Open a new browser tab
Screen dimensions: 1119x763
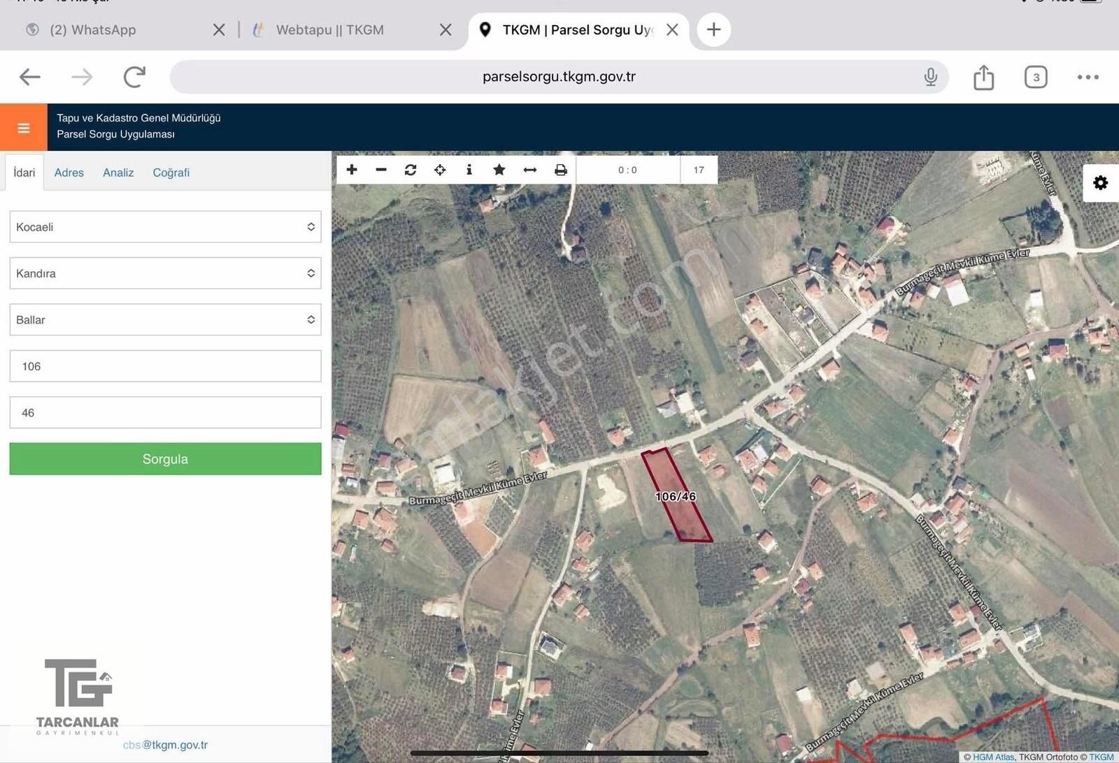point(713,29)
